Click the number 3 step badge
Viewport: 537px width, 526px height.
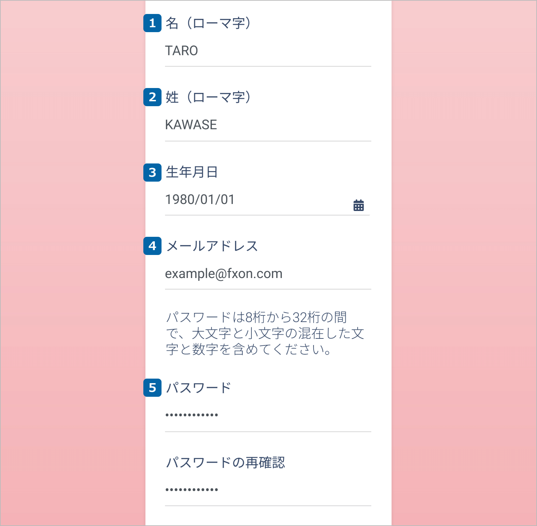(152, 173)
